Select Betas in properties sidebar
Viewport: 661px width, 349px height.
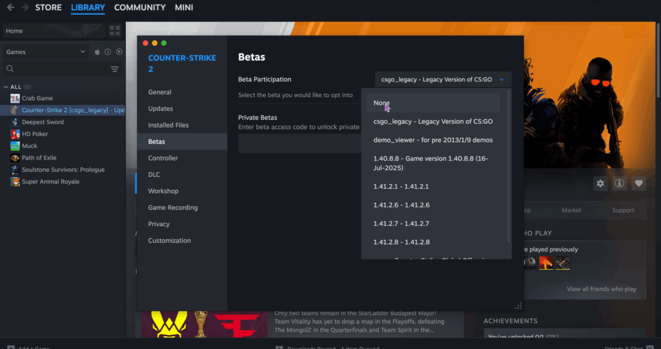182,142
